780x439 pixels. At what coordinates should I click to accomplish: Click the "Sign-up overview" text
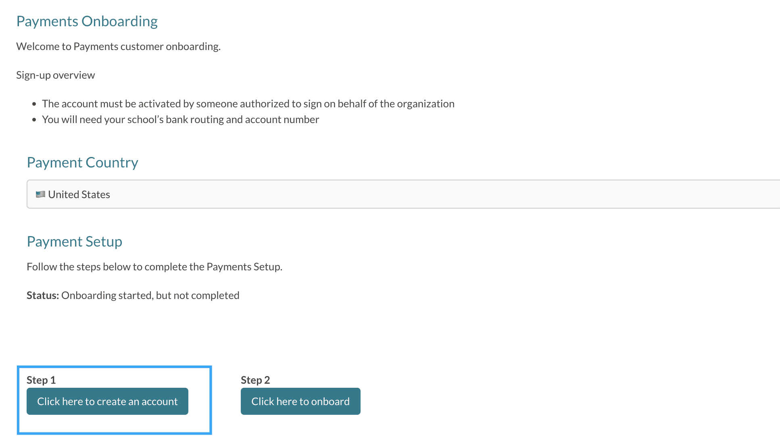click(55, 75)
